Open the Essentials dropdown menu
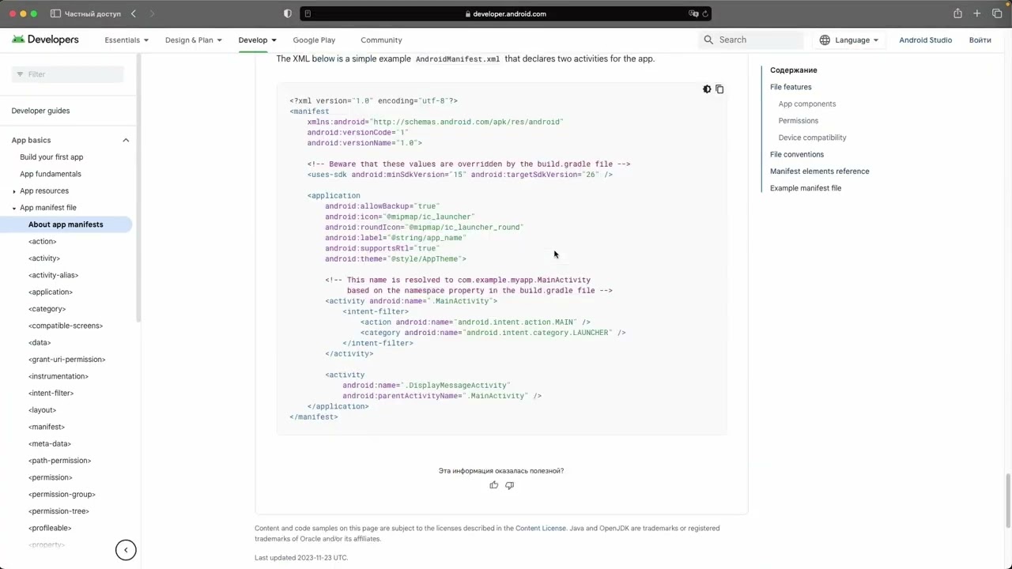 (126, 40)
